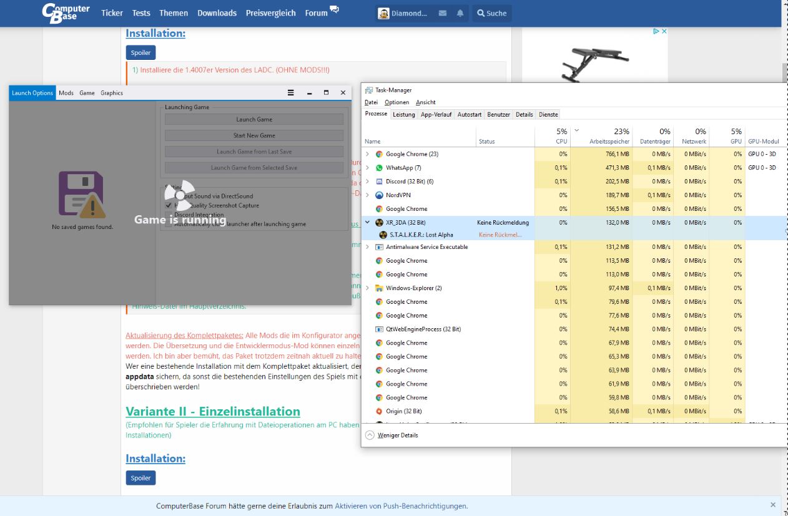Expand the Windows-Explorer (2) group

pos(367,288)
